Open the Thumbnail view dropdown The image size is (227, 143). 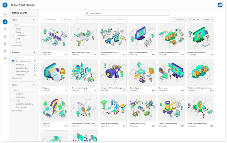pyautogui.click(x=178, y=20)
